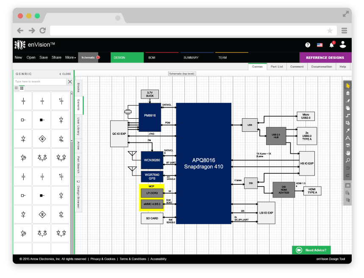Click the US flag language icon
The image size is (364, 278).
(320, 45)
